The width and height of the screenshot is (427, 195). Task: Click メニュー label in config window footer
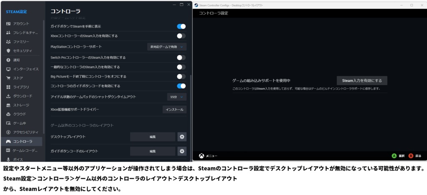211,156
